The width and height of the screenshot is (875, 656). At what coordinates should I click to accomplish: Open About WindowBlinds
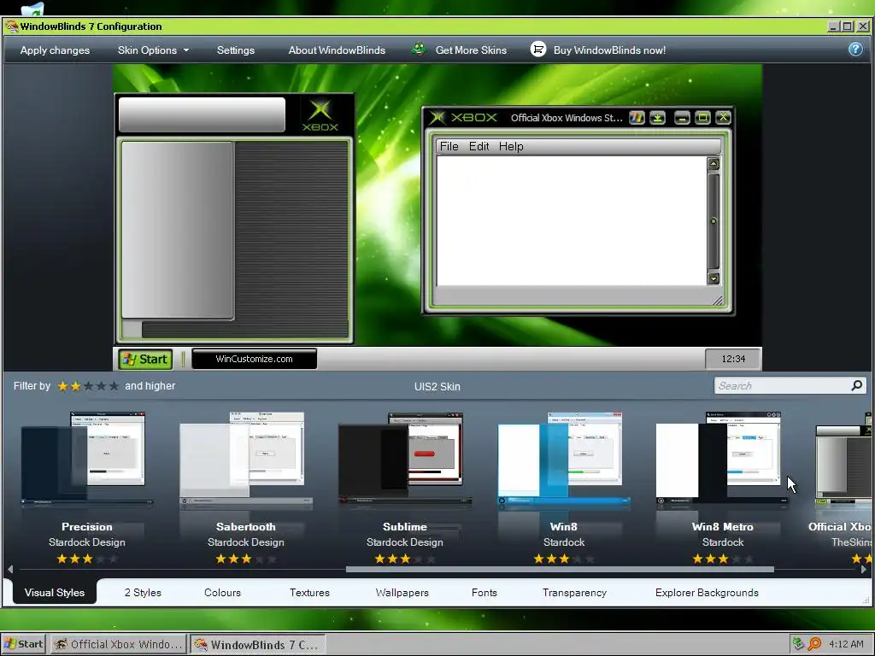pos(337,50)
